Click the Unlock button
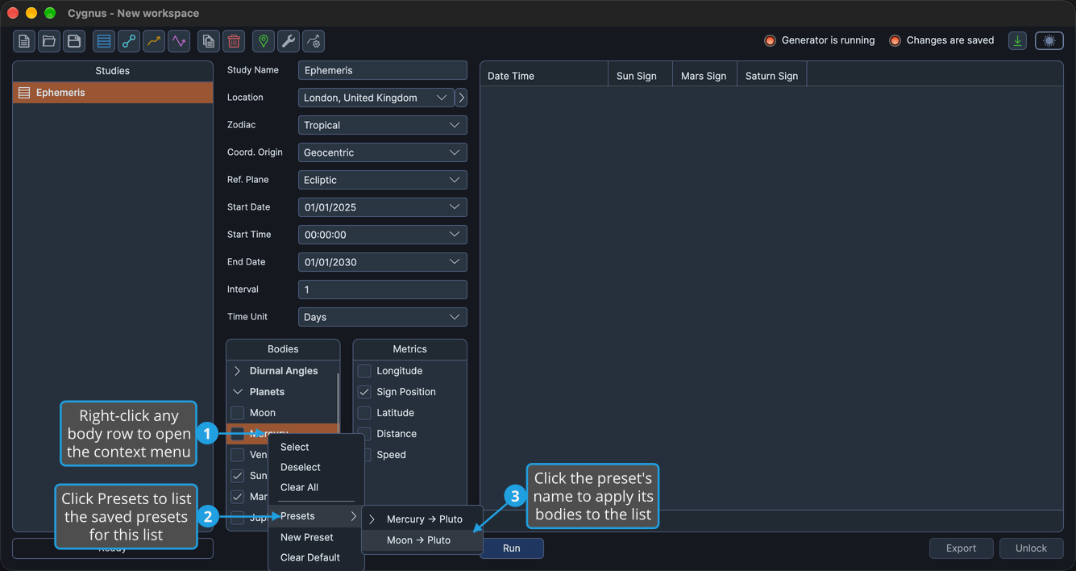The image size is (1076, 571). pos(1031,548)
